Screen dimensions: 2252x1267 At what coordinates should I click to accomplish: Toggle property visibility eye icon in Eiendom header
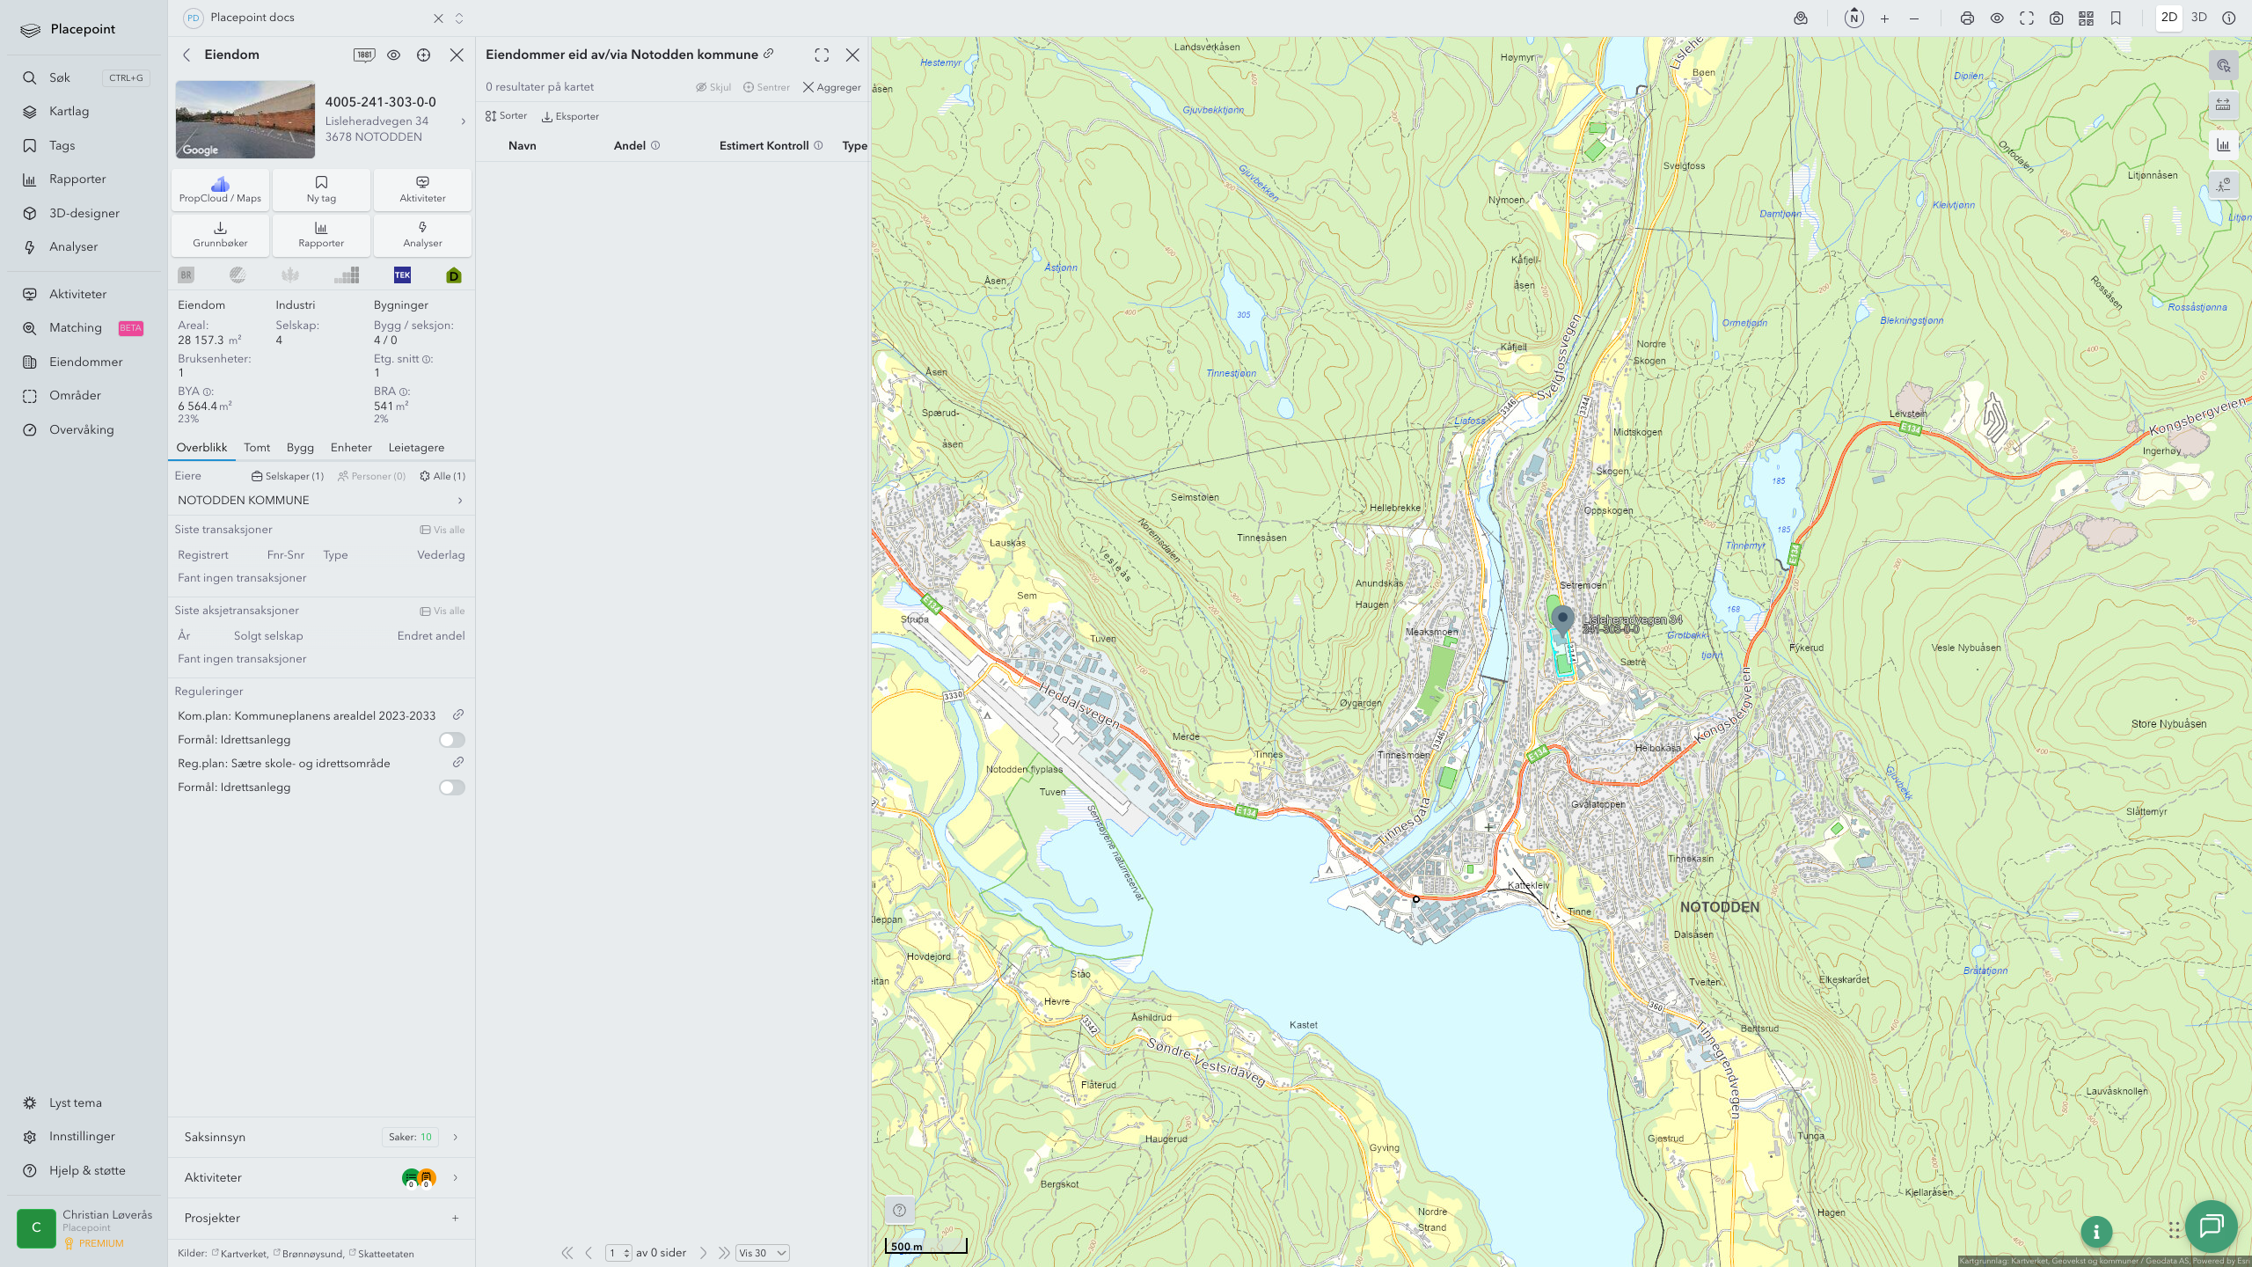[393, 55]
